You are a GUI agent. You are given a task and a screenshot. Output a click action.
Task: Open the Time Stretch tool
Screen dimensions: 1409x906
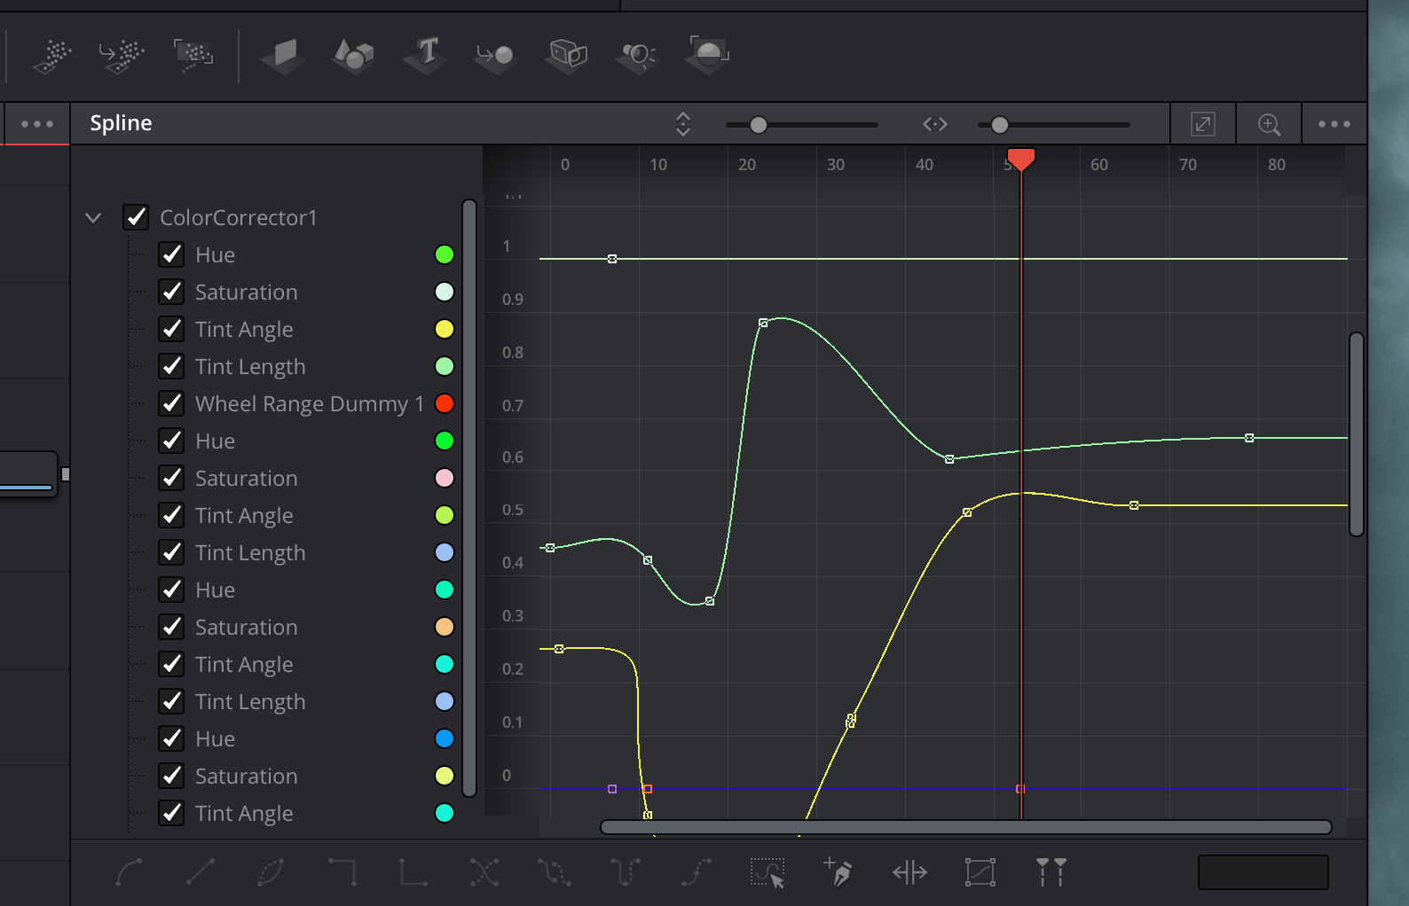tap(909, 872)
